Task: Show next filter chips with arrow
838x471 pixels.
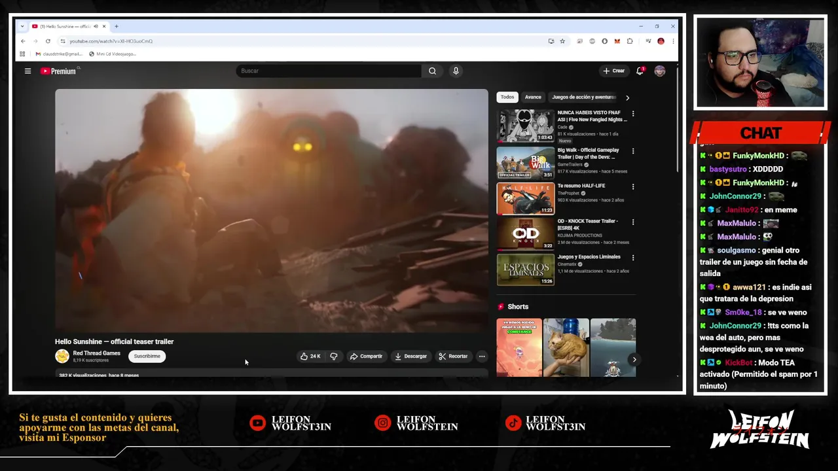Action: pyautogui.click(x=627, y=97)
